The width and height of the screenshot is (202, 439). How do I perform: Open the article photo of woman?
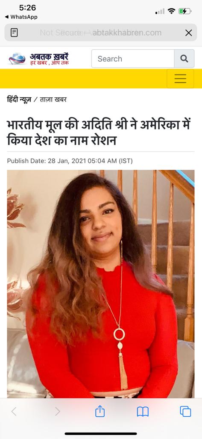click(101, 284)
